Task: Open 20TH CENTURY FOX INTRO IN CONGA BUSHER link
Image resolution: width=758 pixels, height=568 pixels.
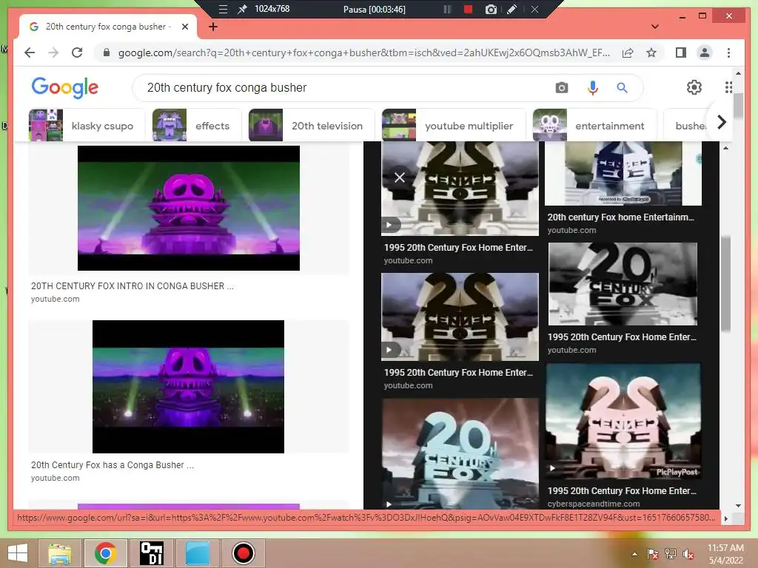Action: point(132,286)
